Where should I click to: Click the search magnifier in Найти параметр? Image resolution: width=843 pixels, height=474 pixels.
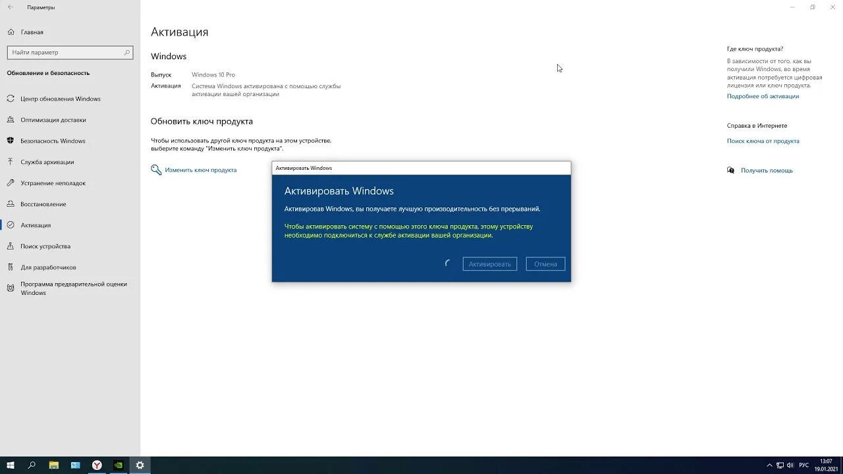point(127,52)
